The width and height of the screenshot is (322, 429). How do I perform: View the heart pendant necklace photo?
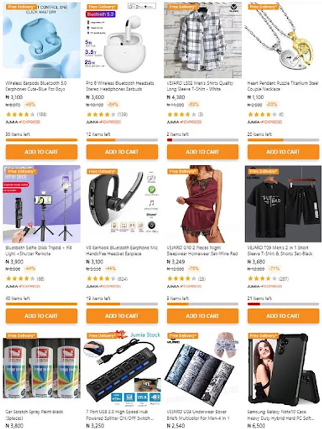point(283,40)
